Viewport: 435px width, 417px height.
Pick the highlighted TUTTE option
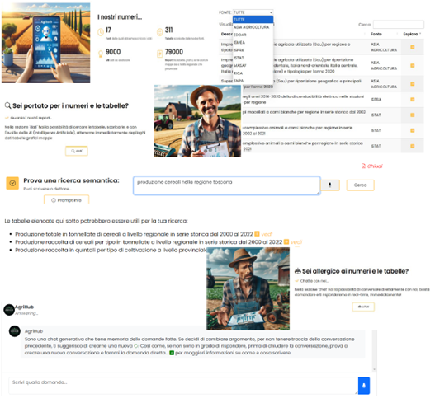click(x=253, y=20)
